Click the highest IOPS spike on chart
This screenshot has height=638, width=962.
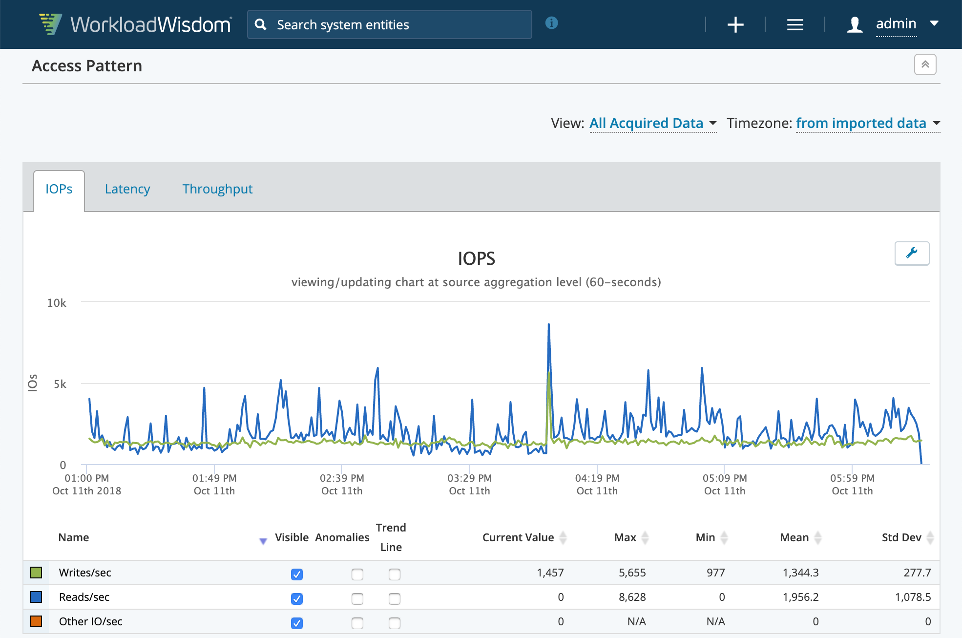click(549, 325)
